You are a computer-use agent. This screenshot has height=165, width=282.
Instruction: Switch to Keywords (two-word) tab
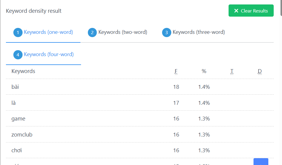pyautogui.click(x=118, y=32)
